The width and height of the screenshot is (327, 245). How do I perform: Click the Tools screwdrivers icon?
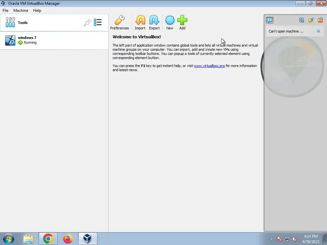tap(10, 22)
